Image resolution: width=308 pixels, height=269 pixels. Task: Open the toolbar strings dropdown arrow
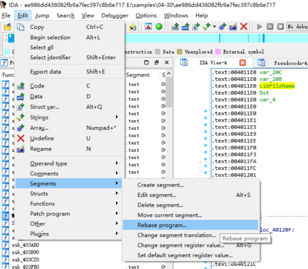pyautogui.click(x=214, y=27)
